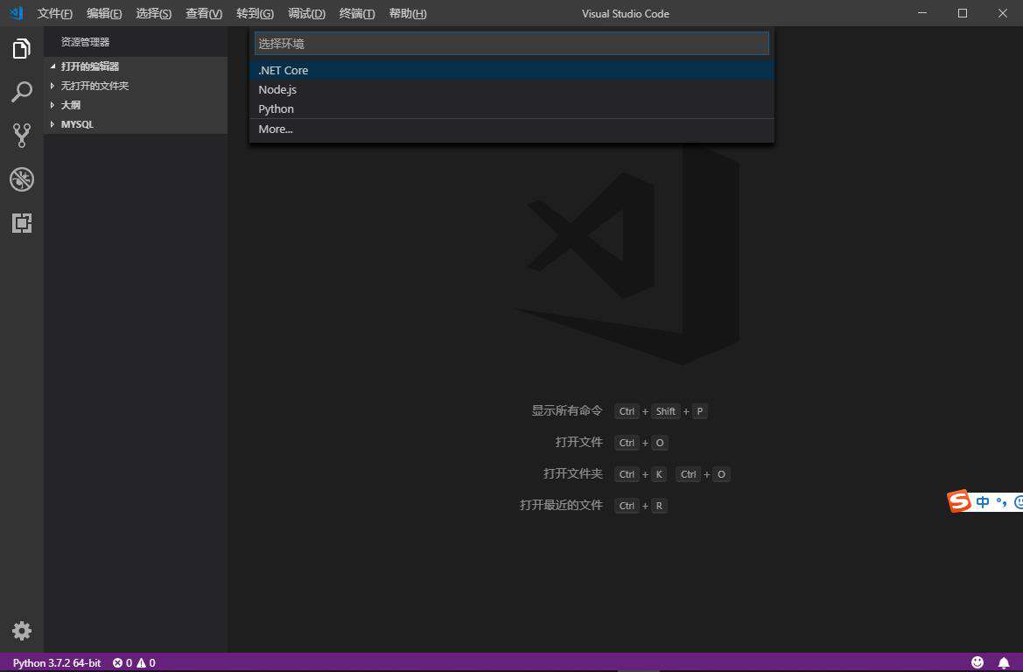Viewport: 1023px width, 672px height.
Task: Choose More... in environment list
Action: pos(511,129)
